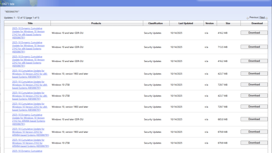Download the 665.0 MB ARM64 update
272x153 pixels.
click(x=254, y=119)
